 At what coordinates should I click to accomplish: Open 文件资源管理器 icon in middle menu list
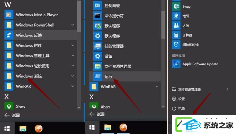[x=97, y=66]
